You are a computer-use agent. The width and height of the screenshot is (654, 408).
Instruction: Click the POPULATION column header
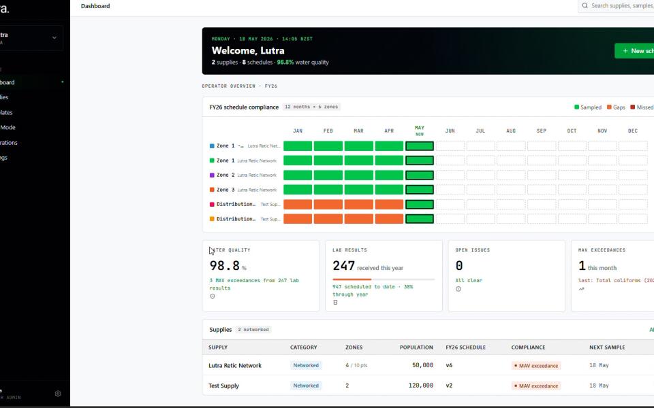416,347
